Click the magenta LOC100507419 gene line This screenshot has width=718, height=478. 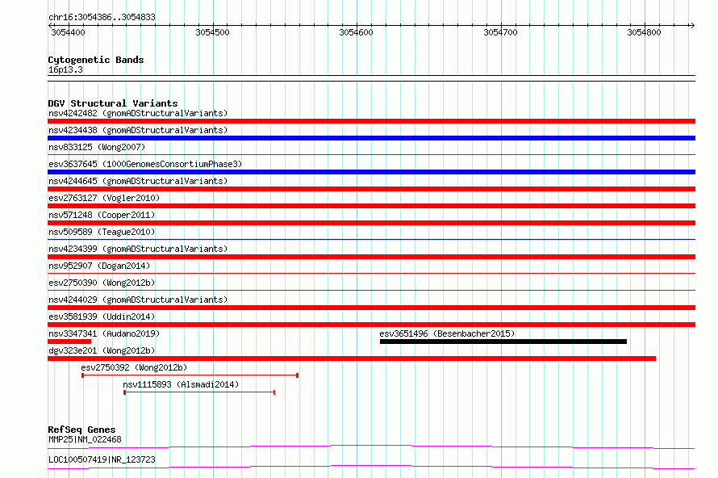pos(371,467)
